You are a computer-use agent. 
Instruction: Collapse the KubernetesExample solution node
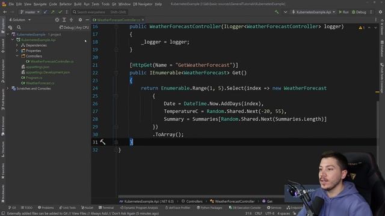8,35
